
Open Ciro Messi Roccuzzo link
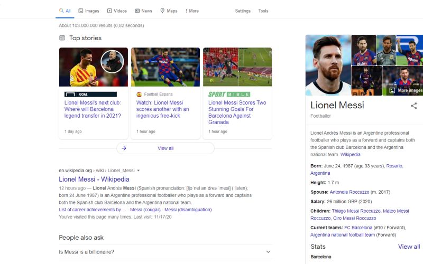[x=354, y=218]
